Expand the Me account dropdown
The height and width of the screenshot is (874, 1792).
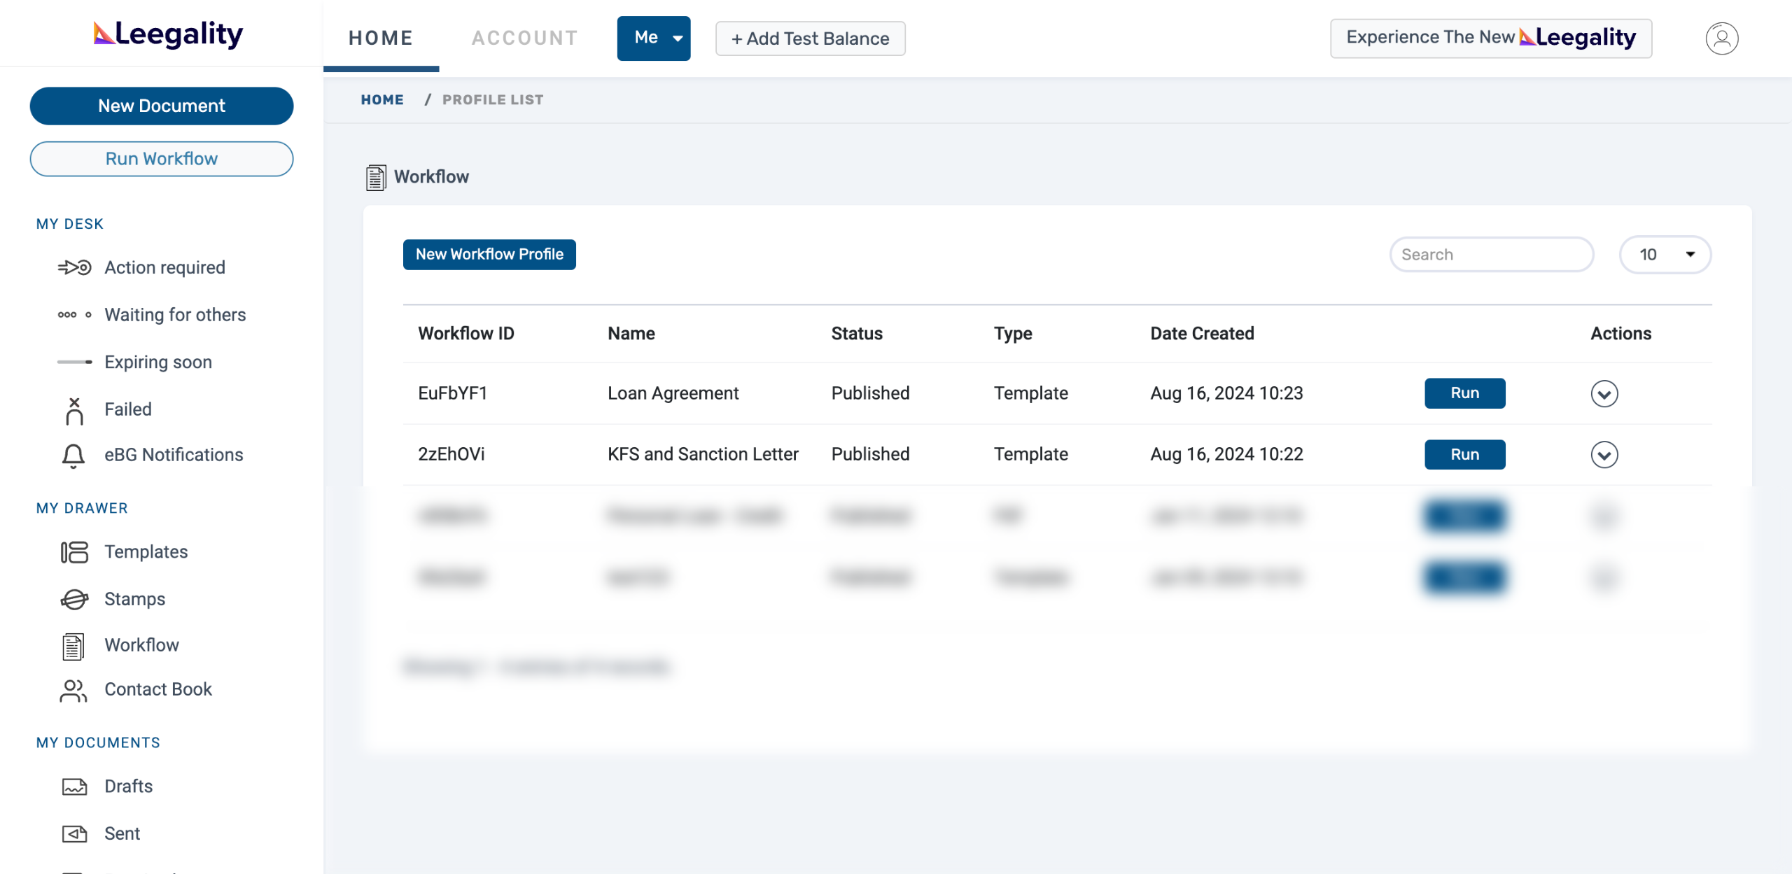pyautogui.click(x=653, y=38)
